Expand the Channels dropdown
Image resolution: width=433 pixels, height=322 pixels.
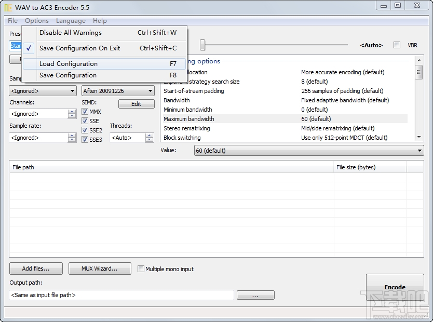pyautogui.click(x=73, y=114)
